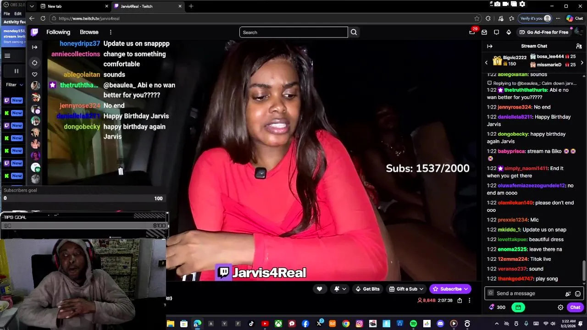Reload the Twitch page

click(43, 18)
